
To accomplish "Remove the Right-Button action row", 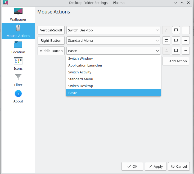I will tap(186, 40).
